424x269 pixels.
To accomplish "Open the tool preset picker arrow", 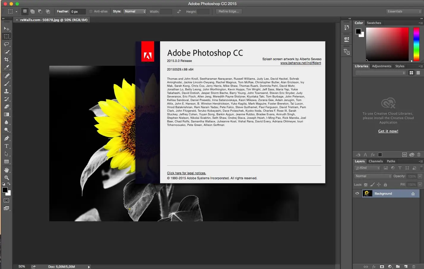I will click(x=16, y=12).
